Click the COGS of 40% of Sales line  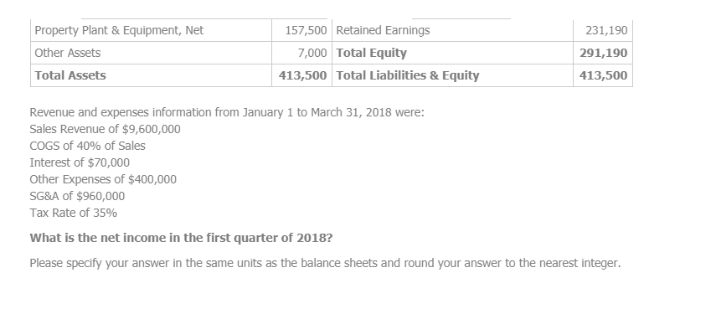[x=88, y=146]
